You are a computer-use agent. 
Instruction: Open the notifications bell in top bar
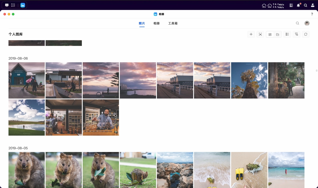coord(298,5)
